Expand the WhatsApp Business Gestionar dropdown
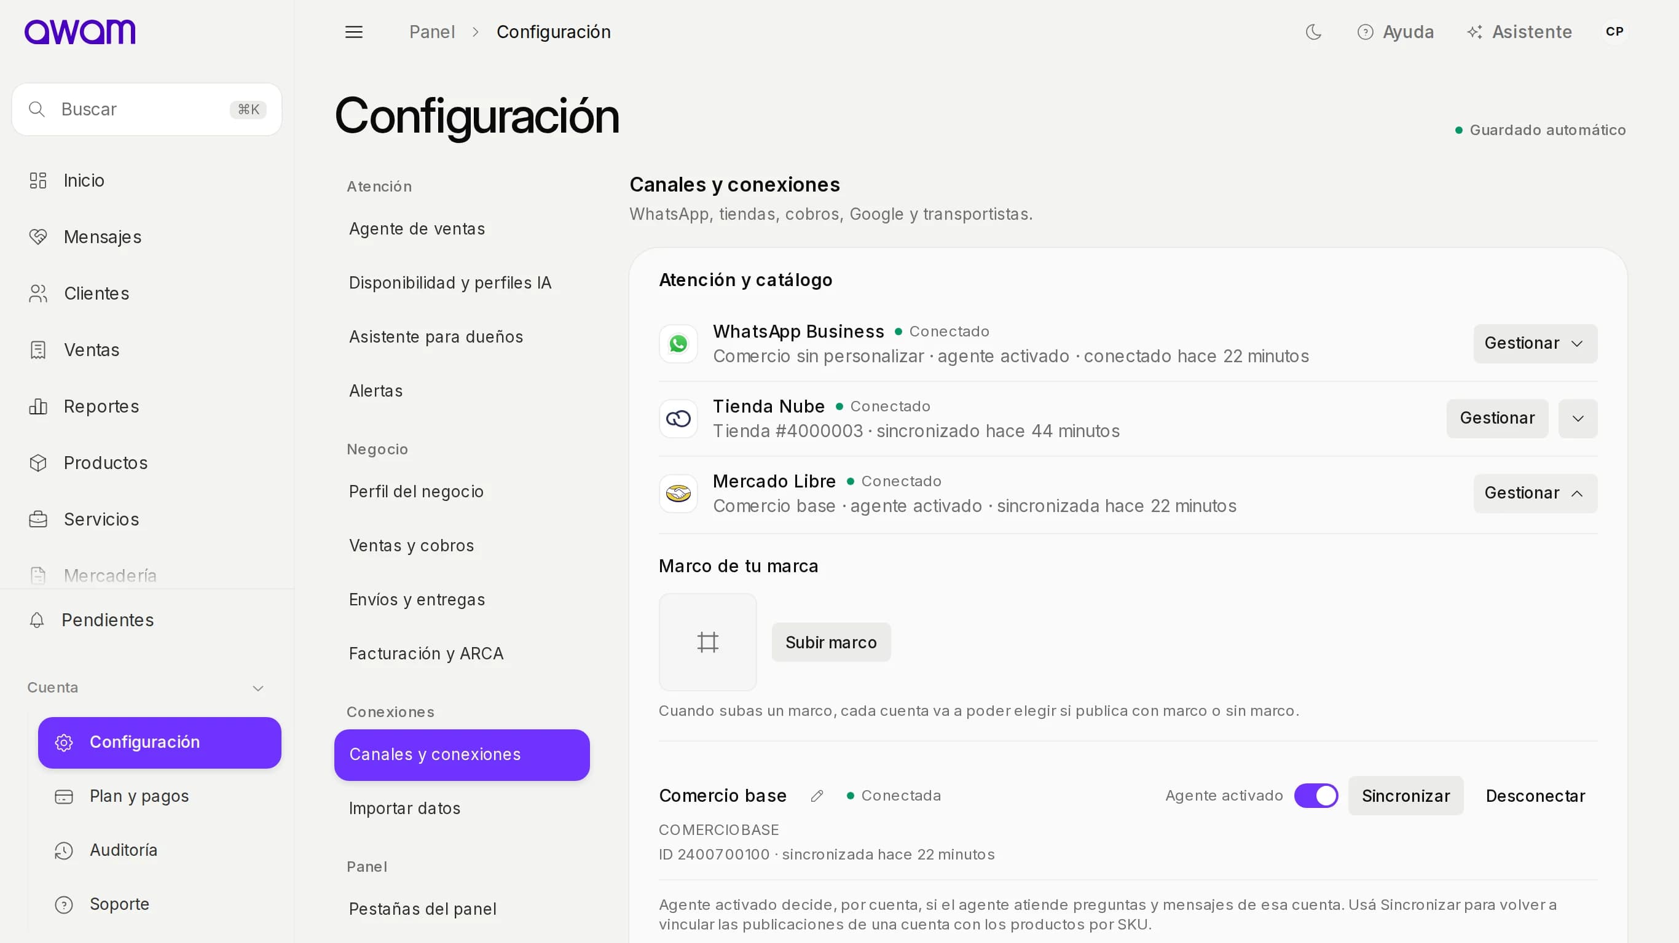This screenshot has height=943, width=1679. click(1535, 344)
